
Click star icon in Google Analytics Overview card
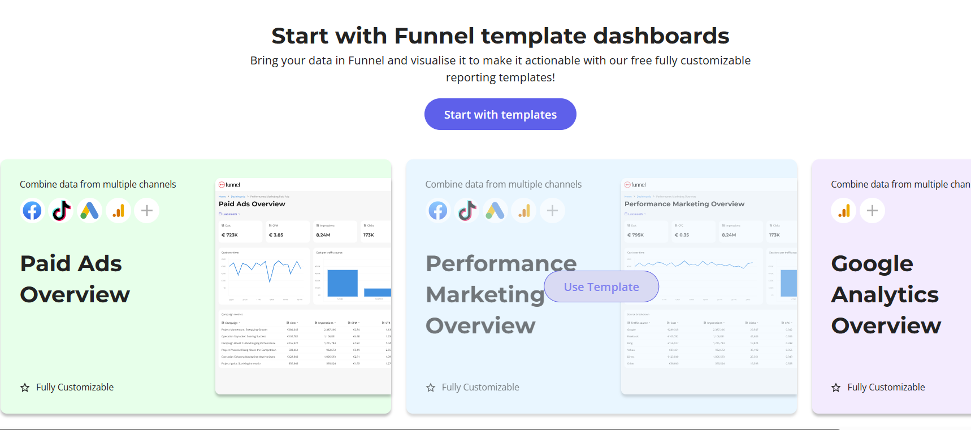click(x=836, y=388)
